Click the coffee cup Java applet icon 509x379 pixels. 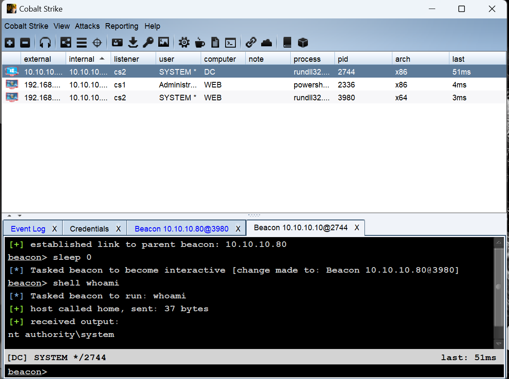coord(200,42)
